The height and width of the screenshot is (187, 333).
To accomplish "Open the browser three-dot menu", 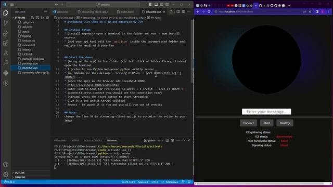I will click(328, 11).
